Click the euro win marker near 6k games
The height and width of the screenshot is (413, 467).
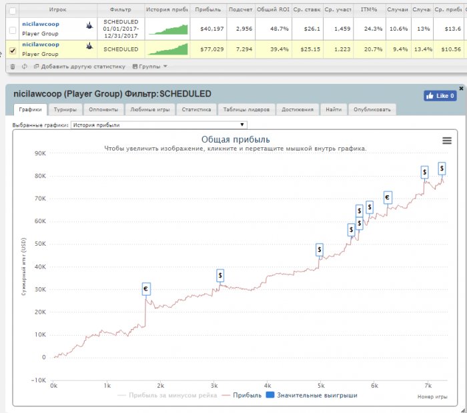click(x=388, y=197)
